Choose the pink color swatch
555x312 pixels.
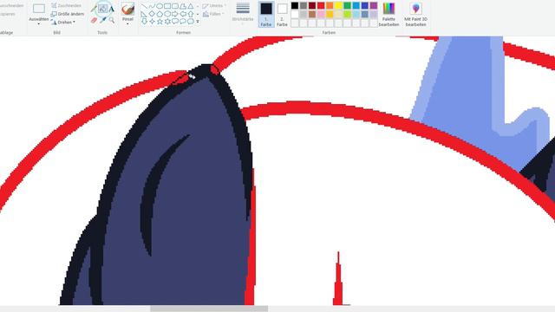pos(321,15)
